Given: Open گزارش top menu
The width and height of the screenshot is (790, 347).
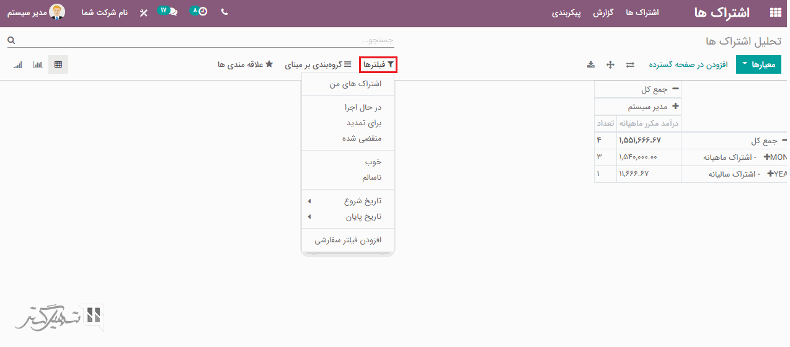Looking at the screenshot, I should tap(603, 12).
